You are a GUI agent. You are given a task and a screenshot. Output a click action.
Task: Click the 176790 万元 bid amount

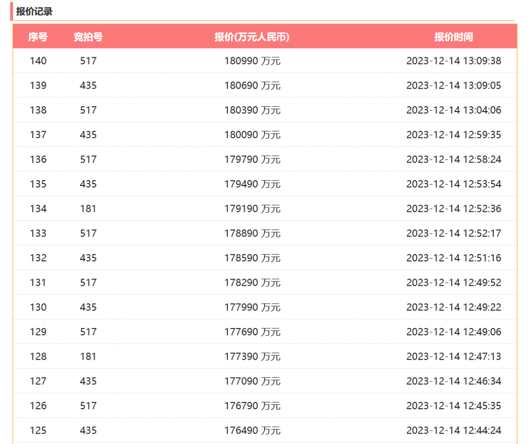(252, 405)
